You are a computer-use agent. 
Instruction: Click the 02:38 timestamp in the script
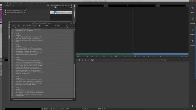pos(17,88)
